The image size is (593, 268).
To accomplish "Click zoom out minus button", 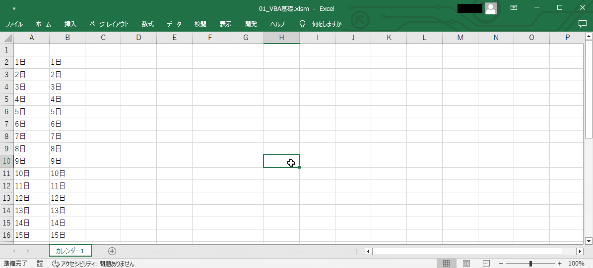I will point(501,264).
